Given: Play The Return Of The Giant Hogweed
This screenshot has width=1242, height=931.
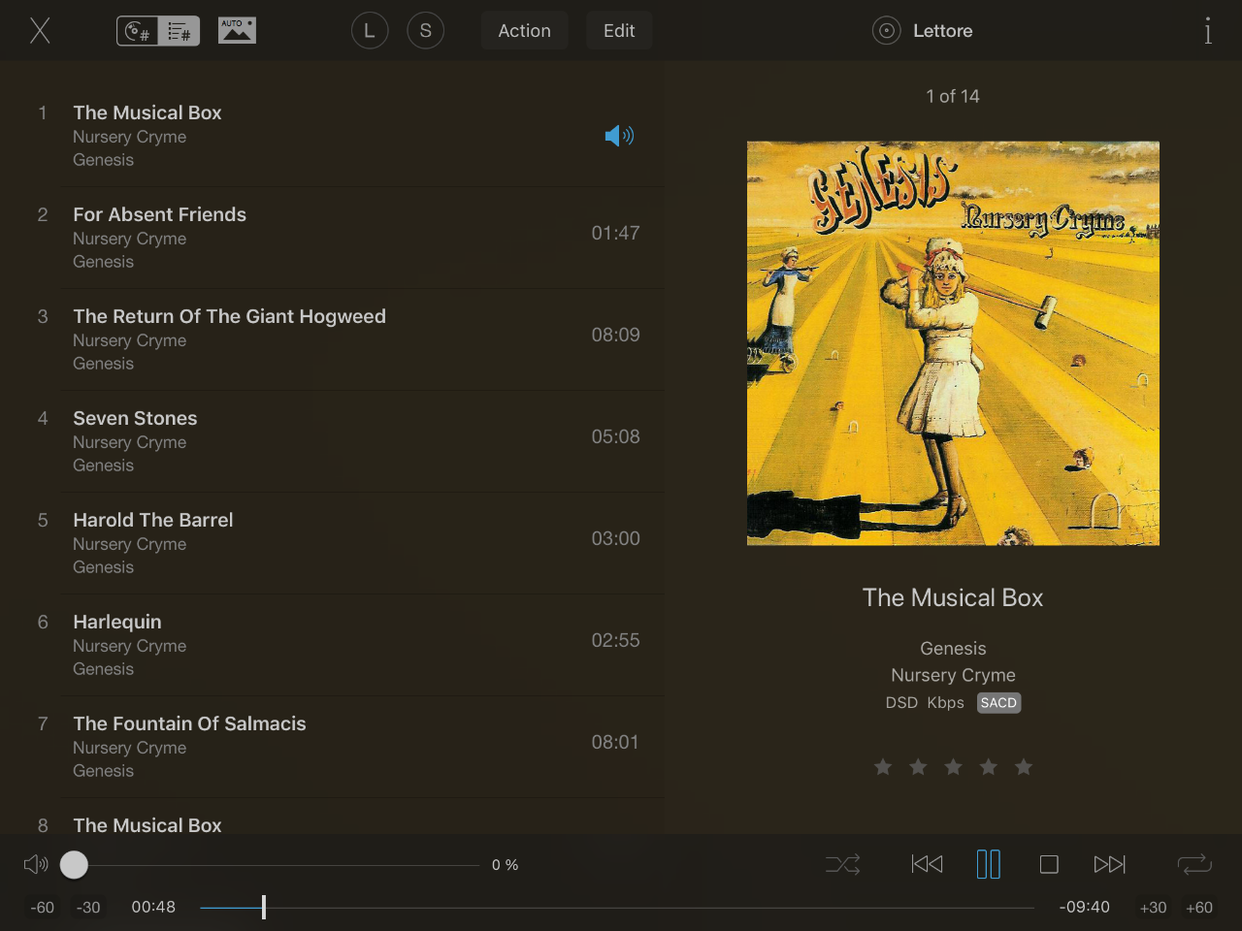Looking at the screenshot, I should click(332, 339).
